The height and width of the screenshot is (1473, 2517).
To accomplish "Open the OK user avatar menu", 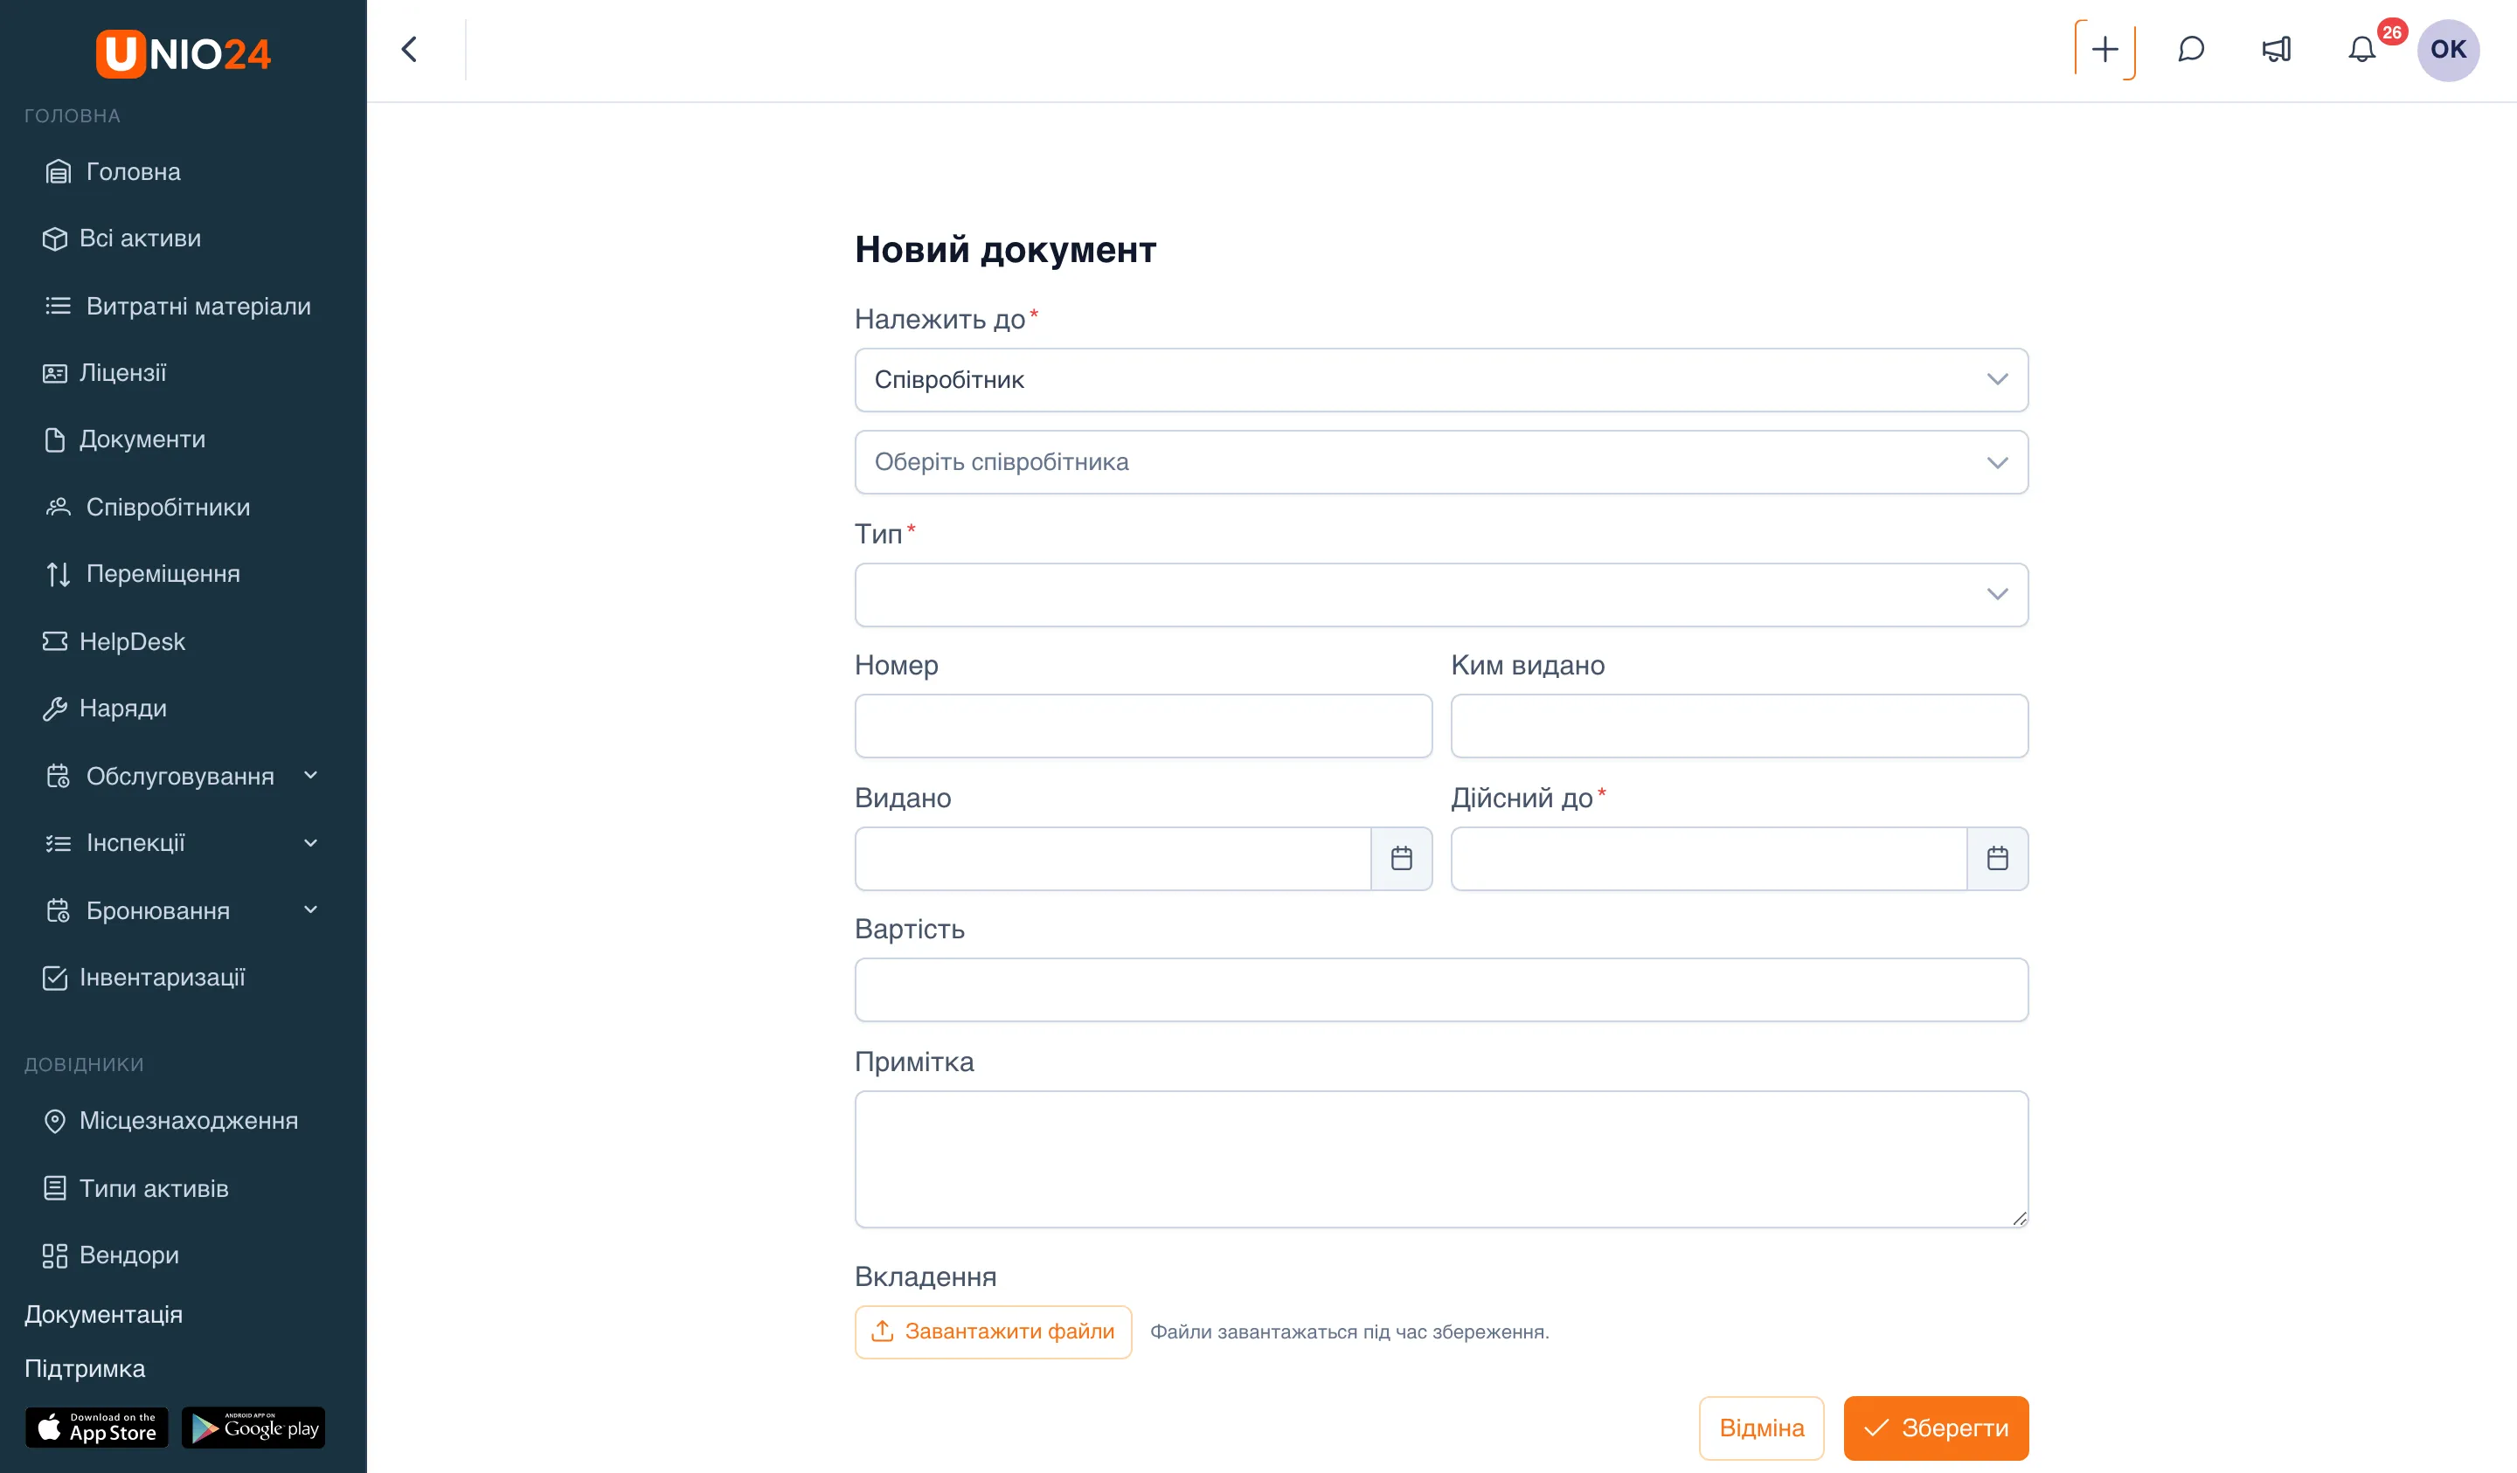I will (2448, 50).
